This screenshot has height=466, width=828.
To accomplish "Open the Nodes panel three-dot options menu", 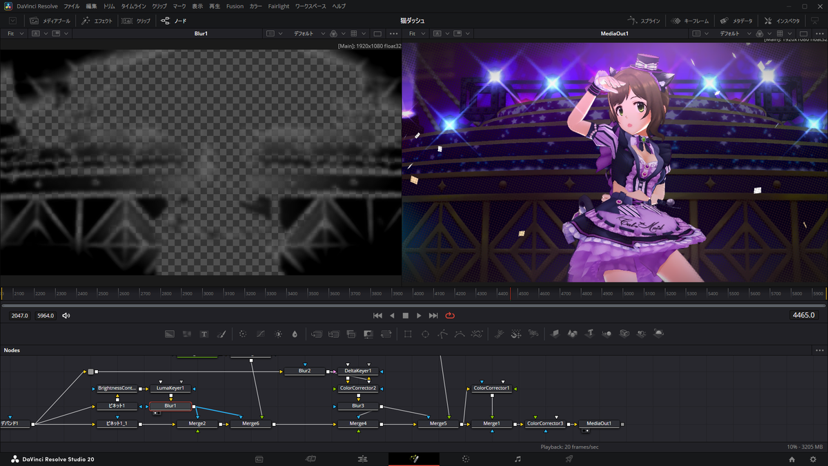I will click(x=819, y=350).
